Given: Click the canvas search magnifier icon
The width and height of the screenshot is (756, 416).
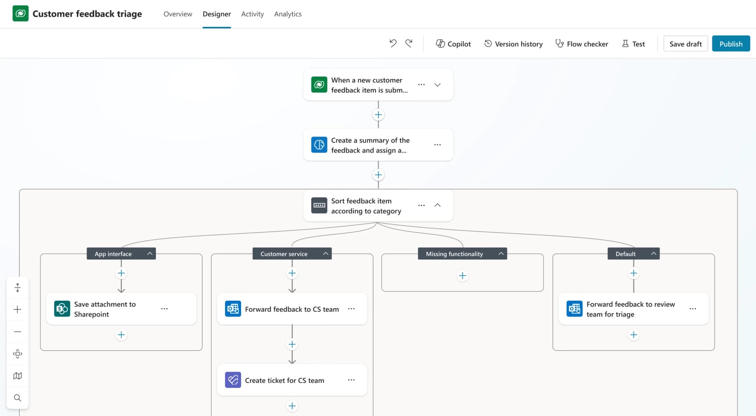Looking at the screenshot, I should coord(17,398).
